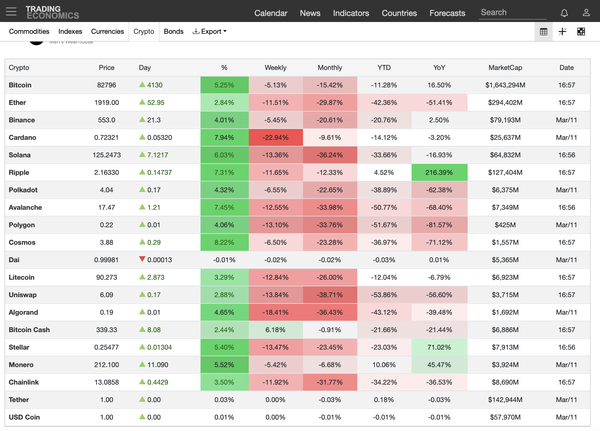Click the Trading Economics logo

(52, 12)
